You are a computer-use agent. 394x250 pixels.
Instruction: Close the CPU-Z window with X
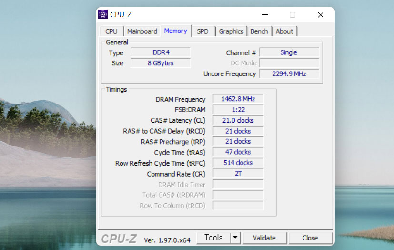pyautogui.click(x=320, y=15)
